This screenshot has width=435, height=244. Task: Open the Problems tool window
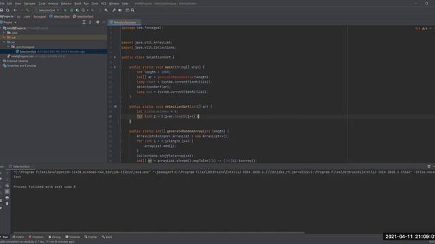[x=36, y=237]
